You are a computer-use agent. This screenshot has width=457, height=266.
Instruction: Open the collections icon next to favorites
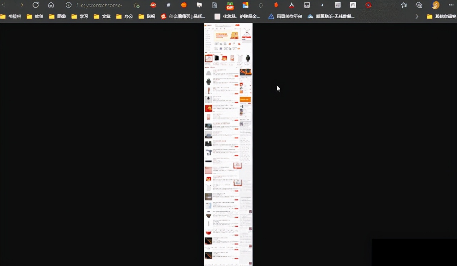(x=420, y=5)
